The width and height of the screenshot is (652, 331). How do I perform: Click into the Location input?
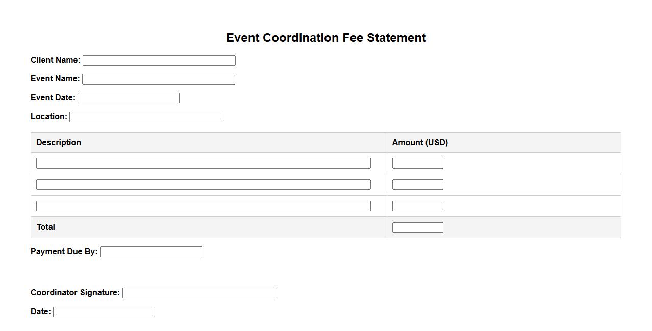(145, 117)
